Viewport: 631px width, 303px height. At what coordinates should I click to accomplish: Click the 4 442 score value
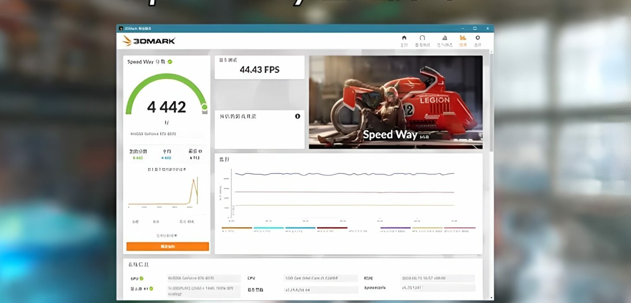166,107
